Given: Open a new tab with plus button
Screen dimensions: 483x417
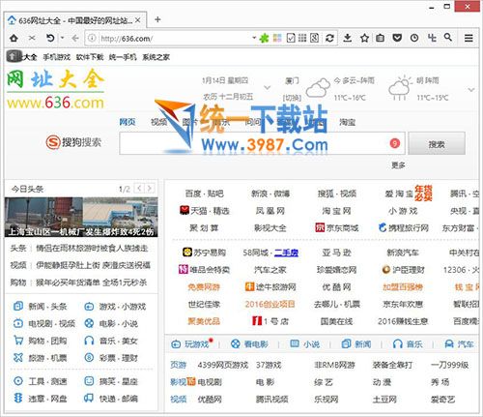Looking at the screenshot, I should click(x=157, y=19).
